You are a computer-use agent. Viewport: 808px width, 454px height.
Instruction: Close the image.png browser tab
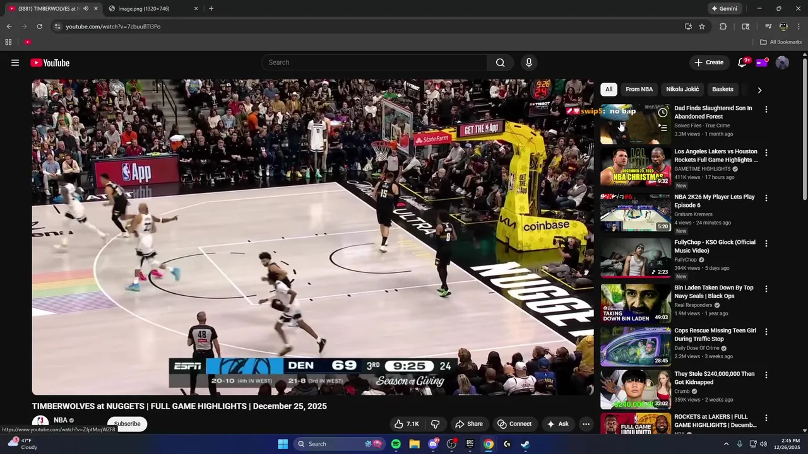196,9
